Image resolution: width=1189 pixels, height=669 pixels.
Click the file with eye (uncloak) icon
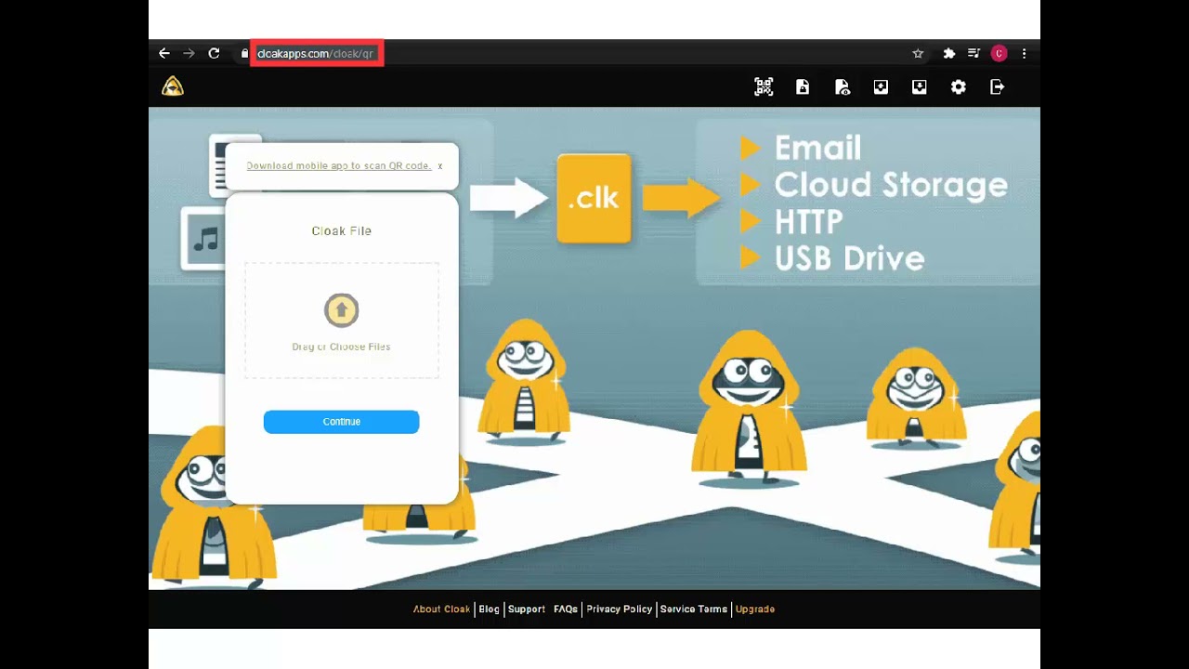pos(842,86)
